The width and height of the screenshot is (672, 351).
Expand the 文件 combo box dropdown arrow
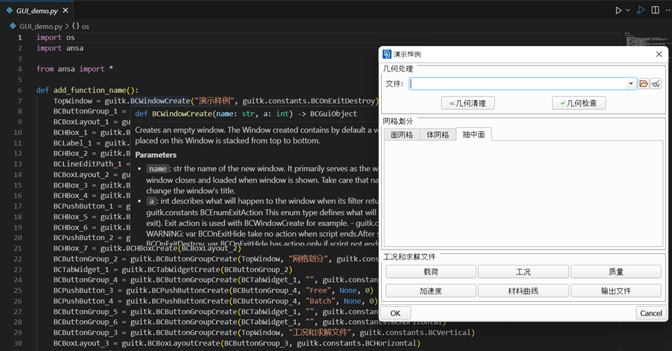(631, 83)
